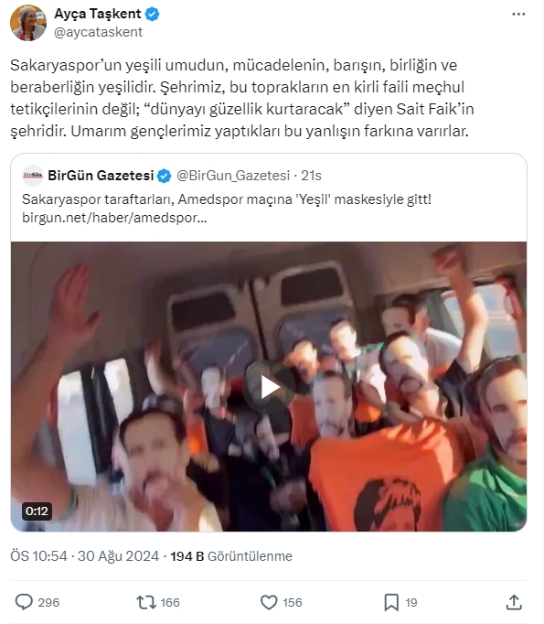
Task: Open the @BirGun_Gazetesi handle
Action: 233,176
